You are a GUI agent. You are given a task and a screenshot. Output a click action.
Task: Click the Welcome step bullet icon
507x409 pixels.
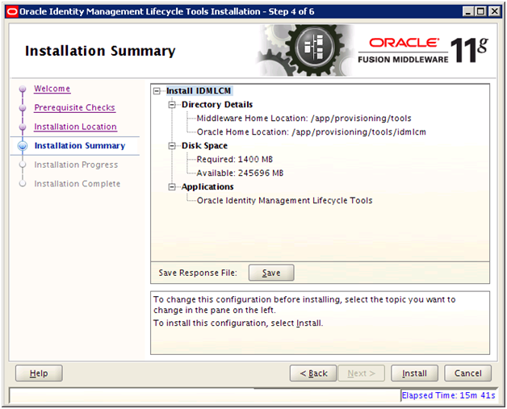(23, 89)
